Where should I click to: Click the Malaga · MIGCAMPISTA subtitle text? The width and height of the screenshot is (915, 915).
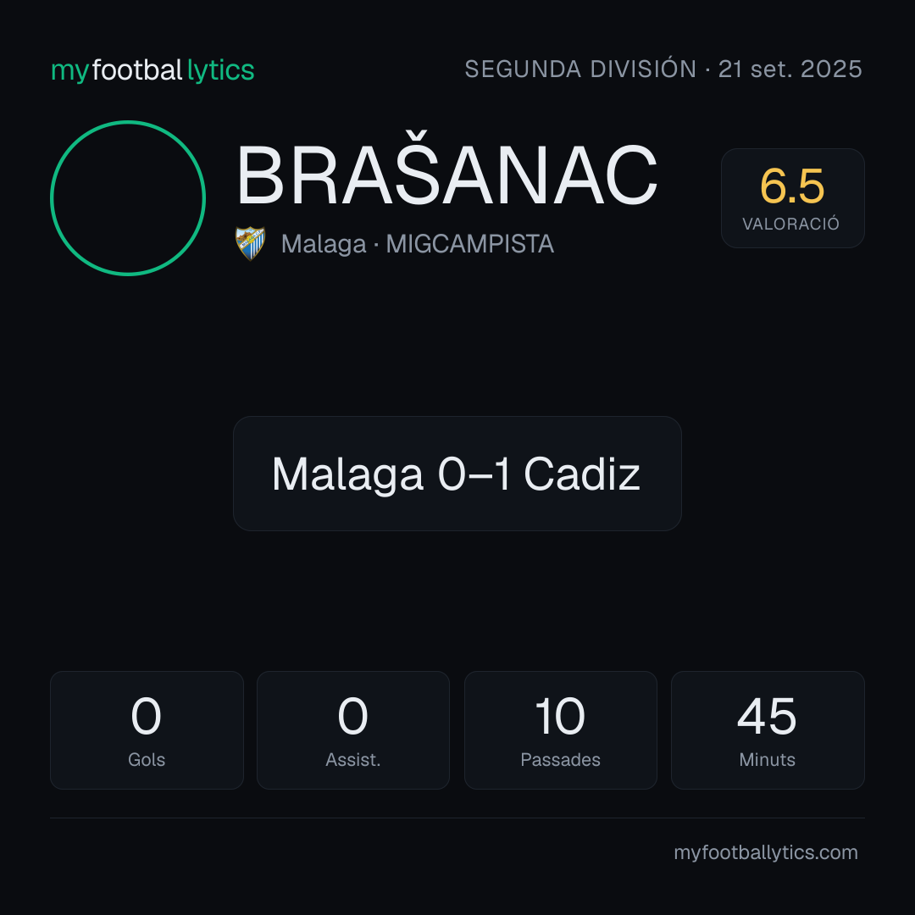417,244
